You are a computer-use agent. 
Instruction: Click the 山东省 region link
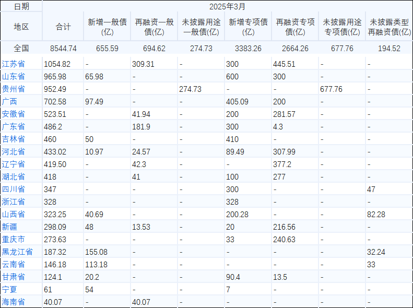point(14,76)
